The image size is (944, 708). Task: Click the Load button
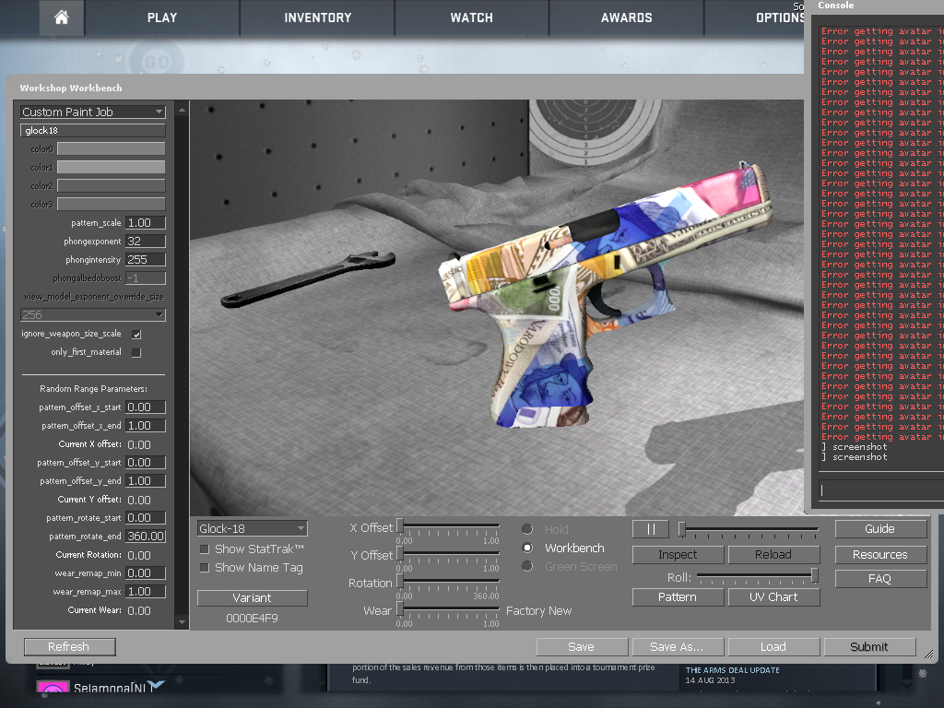coord(773,646)
